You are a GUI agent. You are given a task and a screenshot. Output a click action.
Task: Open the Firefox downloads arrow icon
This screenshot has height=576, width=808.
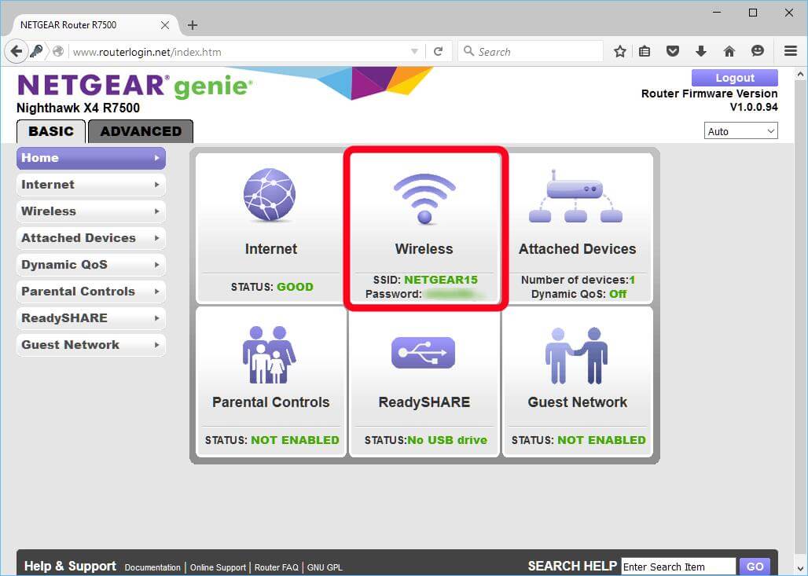[700, 52]
